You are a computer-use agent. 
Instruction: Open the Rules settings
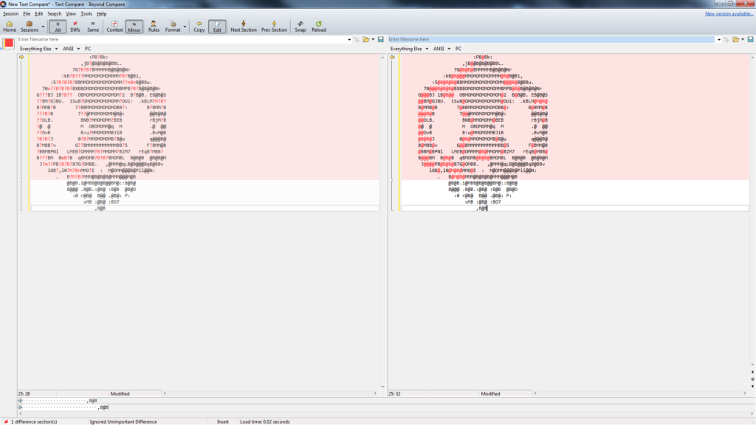point(154,27)
